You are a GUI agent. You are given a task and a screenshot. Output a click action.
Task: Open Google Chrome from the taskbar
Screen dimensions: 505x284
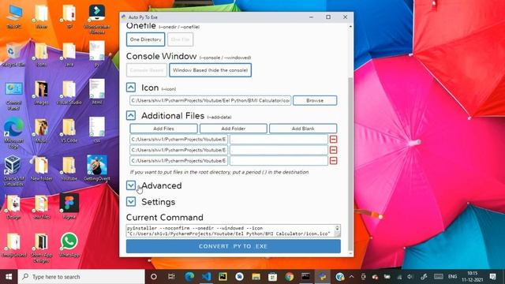tap(290, 277)
